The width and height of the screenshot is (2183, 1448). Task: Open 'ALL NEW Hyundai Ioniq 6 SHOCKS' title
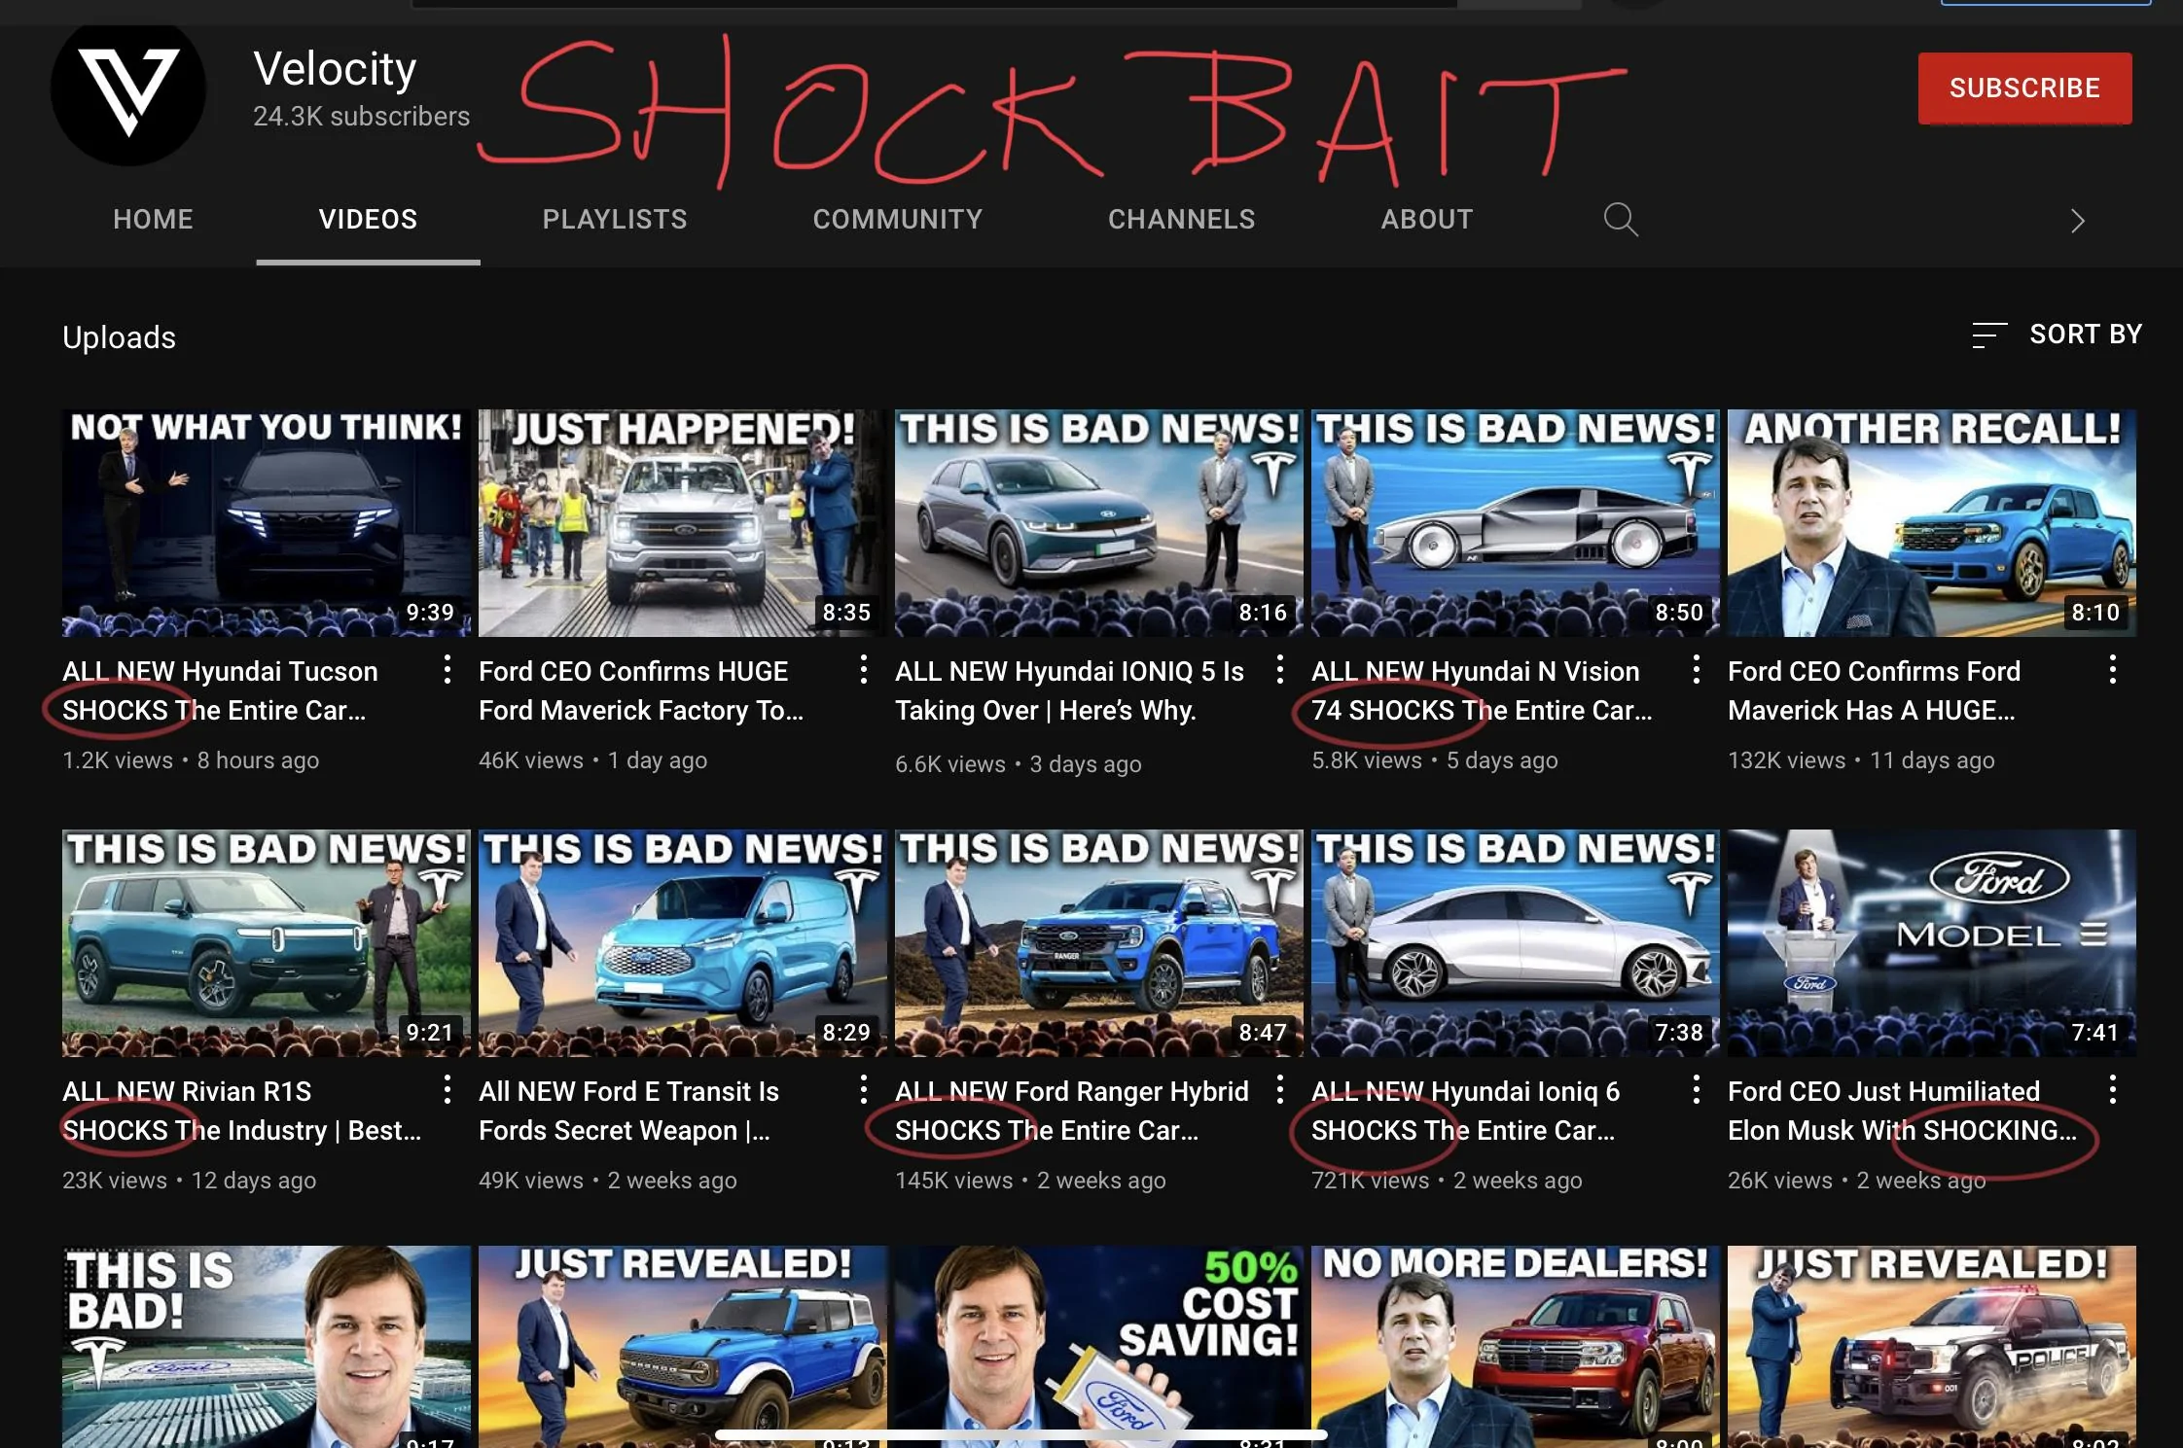pyautogui.click(x=1466, y=1111)
